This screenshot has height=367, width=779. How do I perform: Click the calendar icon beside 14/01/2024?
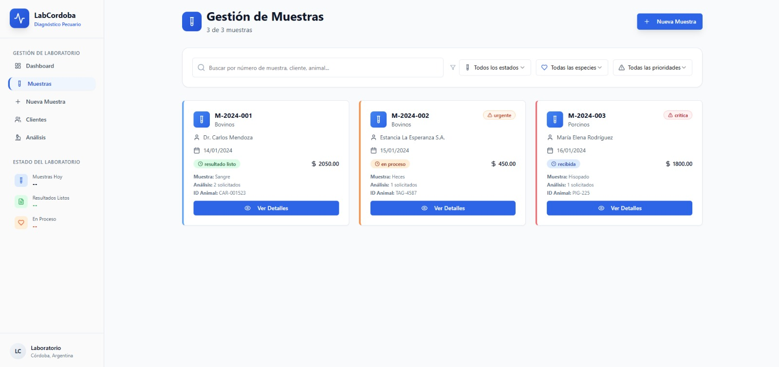point(197,150)
